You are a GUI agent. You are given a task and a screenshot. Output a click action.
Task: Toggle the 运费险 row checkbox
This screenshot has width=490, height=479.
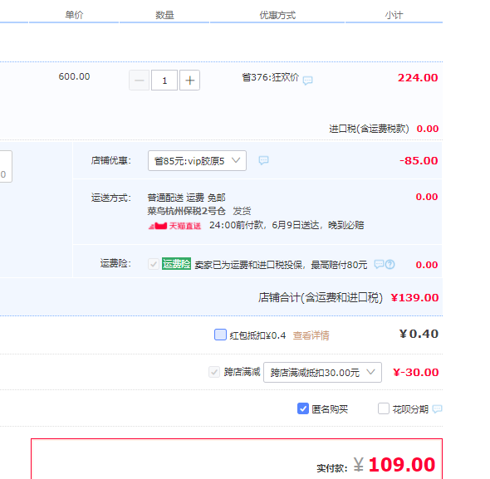pyautogui.click(x=154, y=264)
